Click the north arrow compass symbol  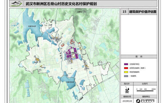click(x=127, y=90)
